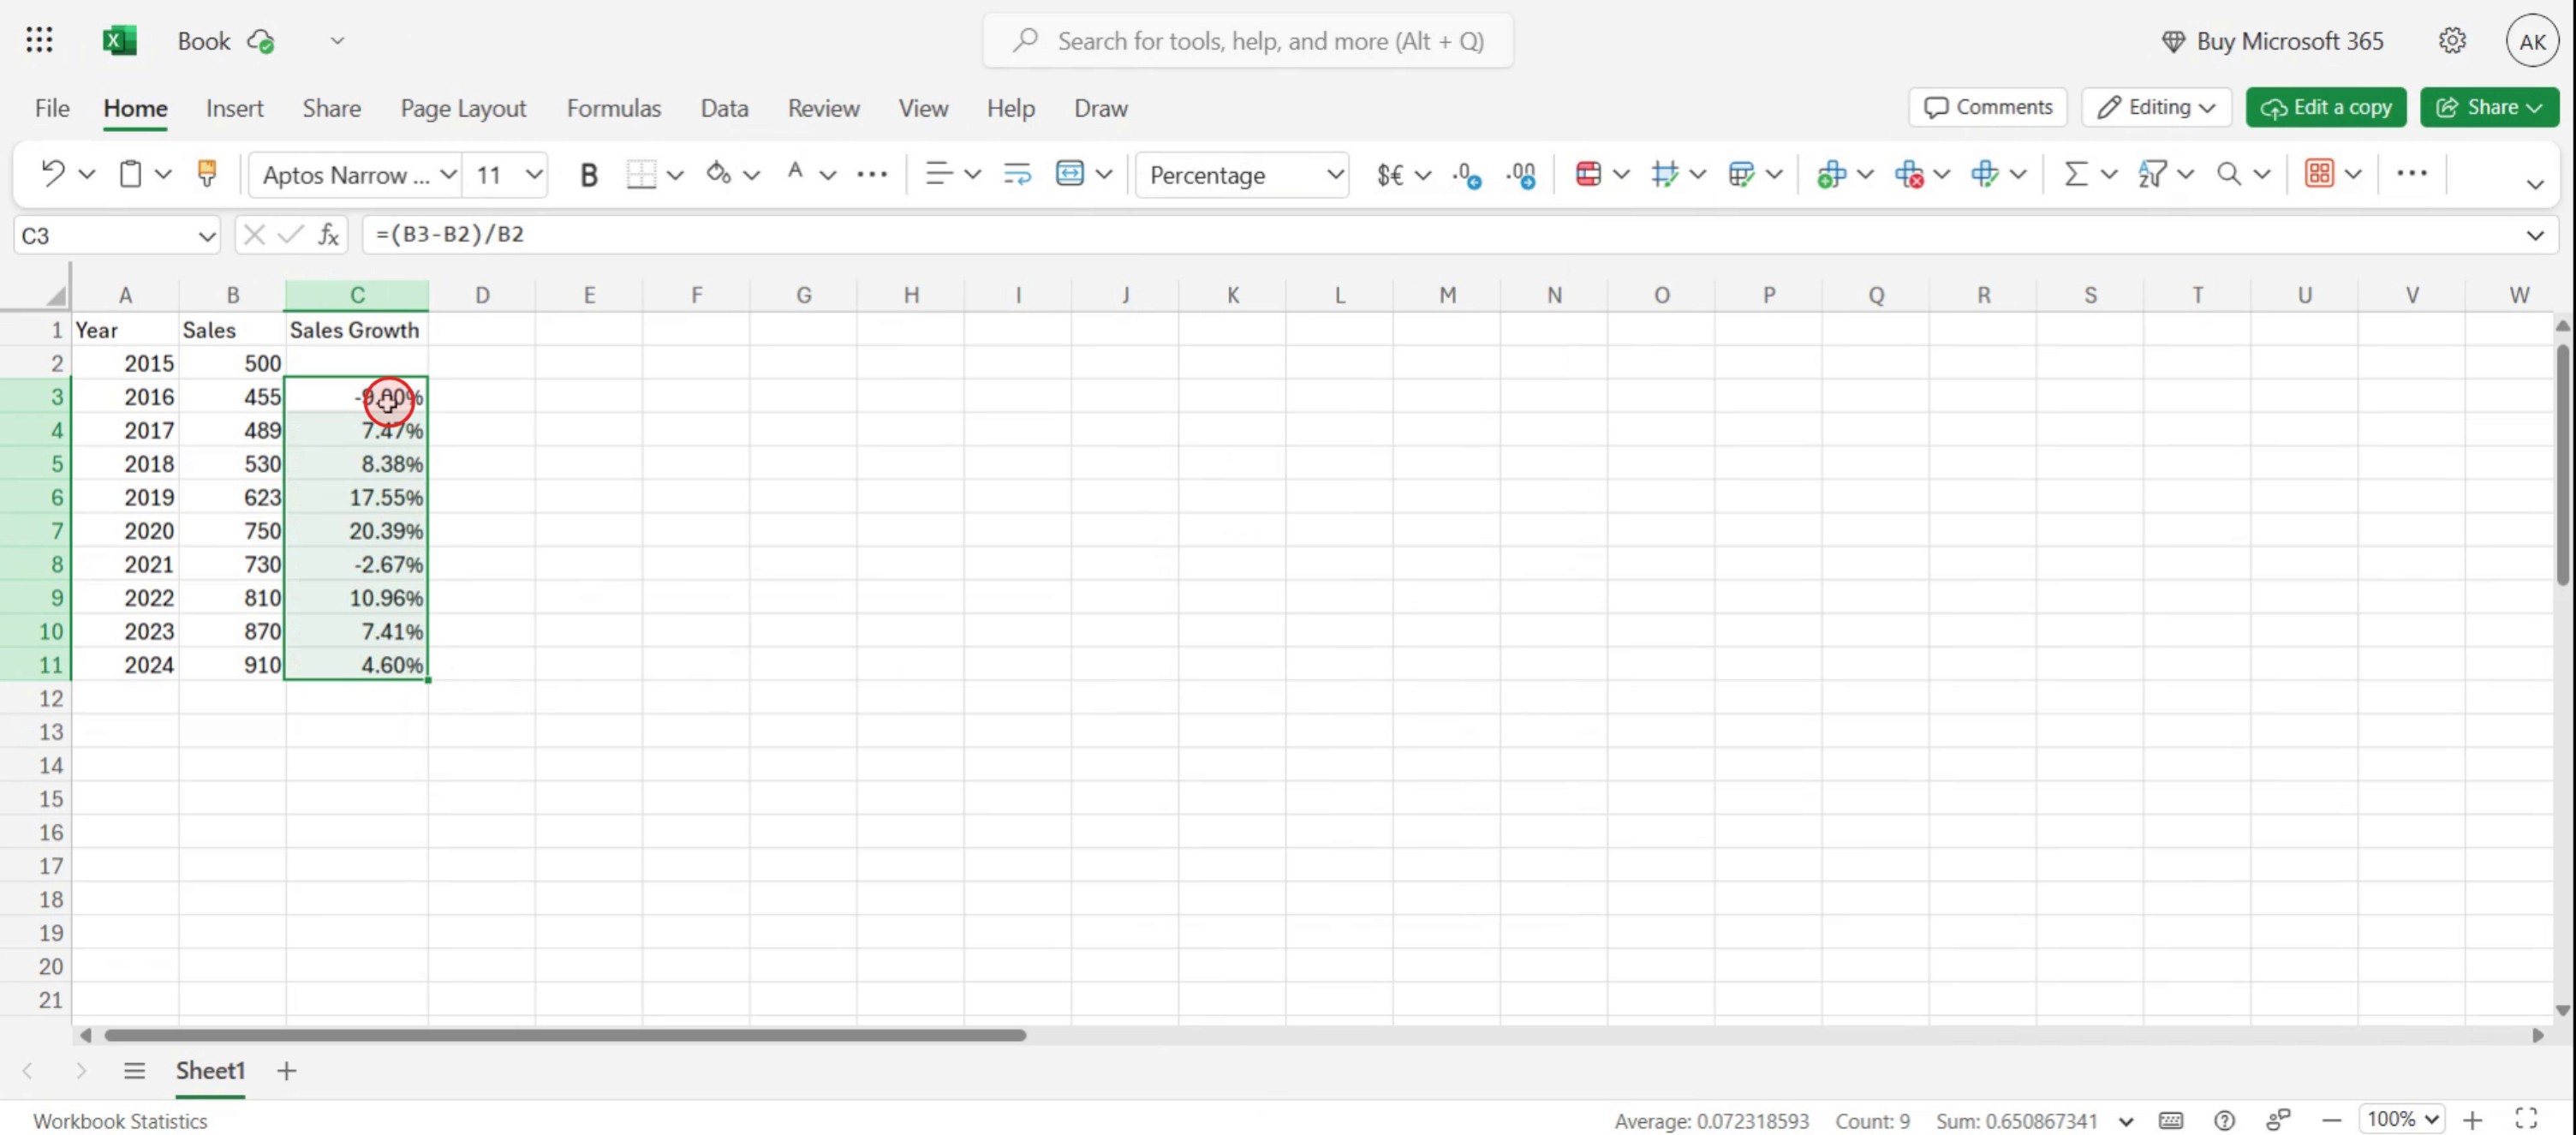Open the fill color picker arrow
Screen dimensions: 2576x1135
[x=752, y=175]
